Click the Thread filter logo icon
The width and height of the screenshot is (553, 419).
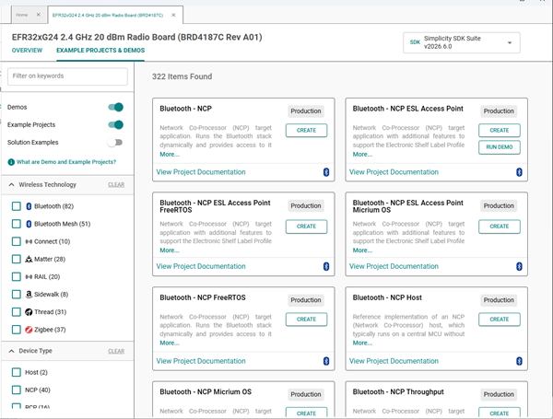29,312
